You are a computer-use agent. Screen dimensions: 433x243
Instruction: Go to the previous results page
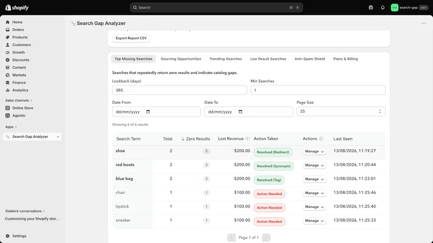pos(232,238)
